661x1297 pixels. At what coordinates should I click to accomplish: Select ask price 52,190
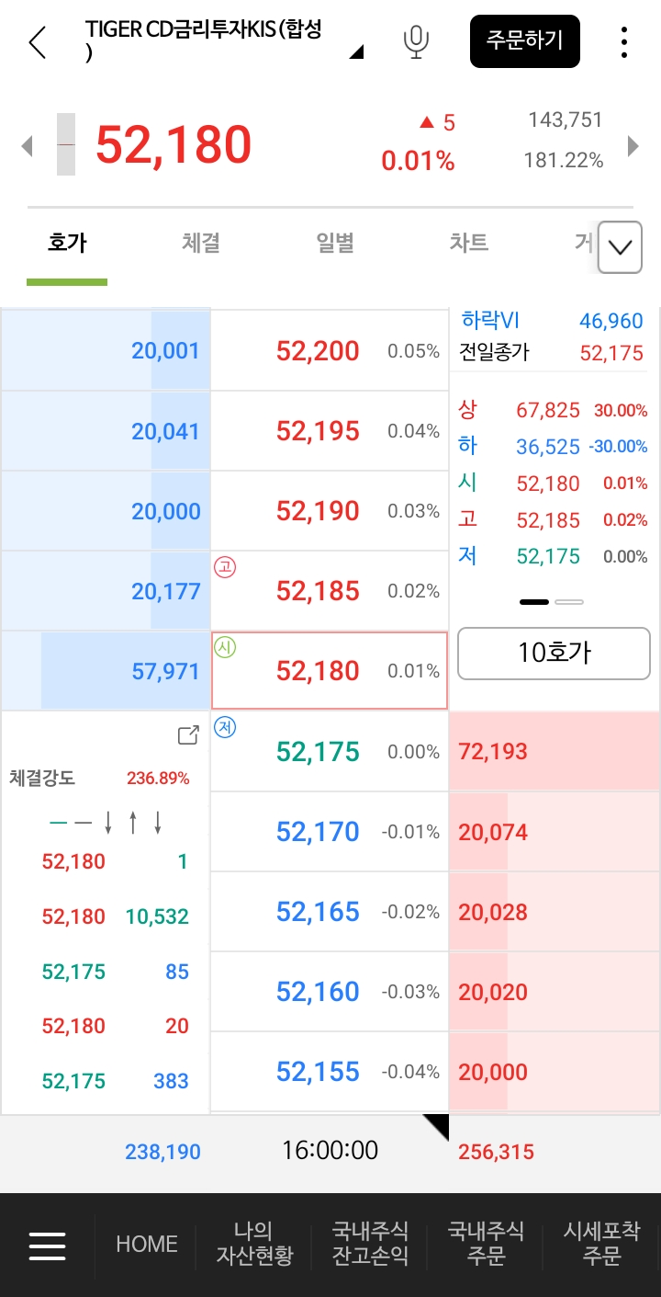(x=330, y=511)
